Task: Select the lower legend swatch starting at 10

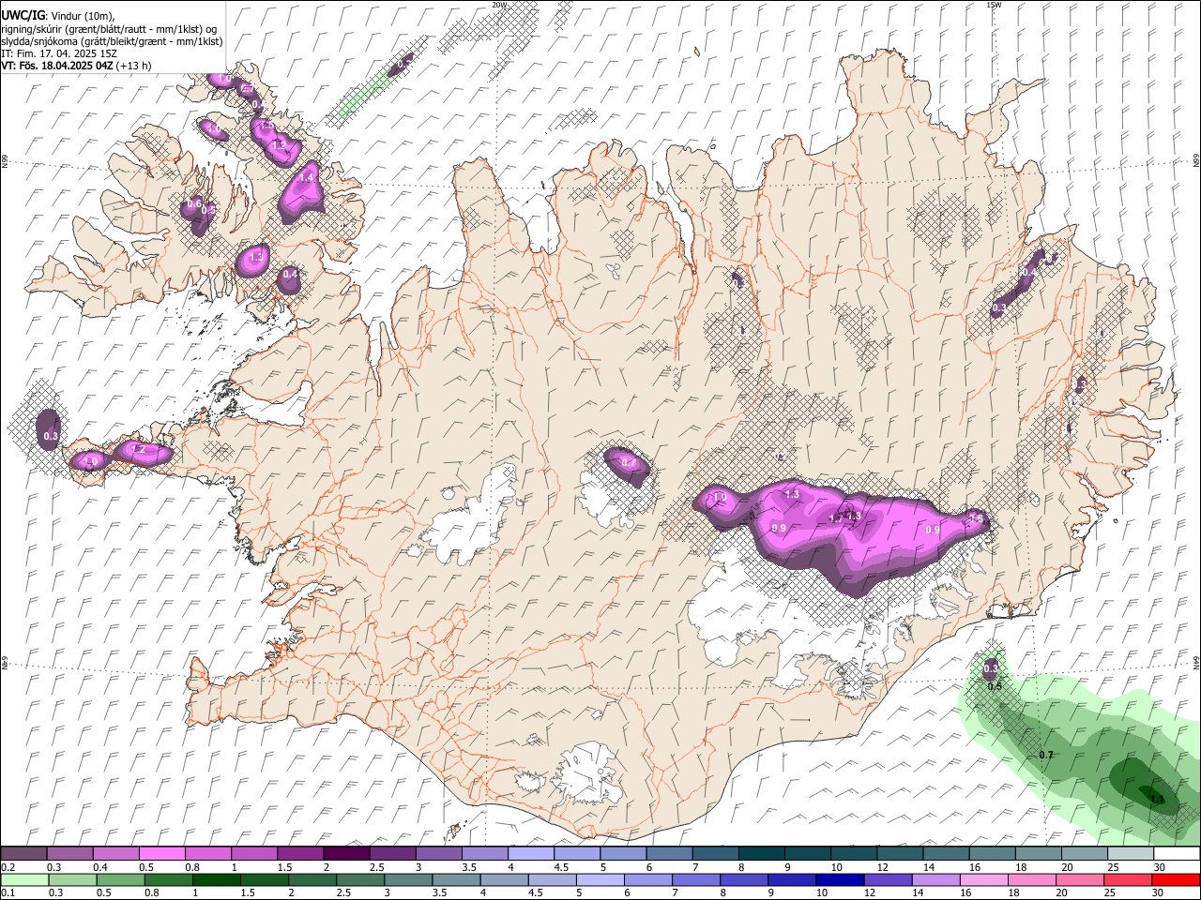Action: pos(841,879)
